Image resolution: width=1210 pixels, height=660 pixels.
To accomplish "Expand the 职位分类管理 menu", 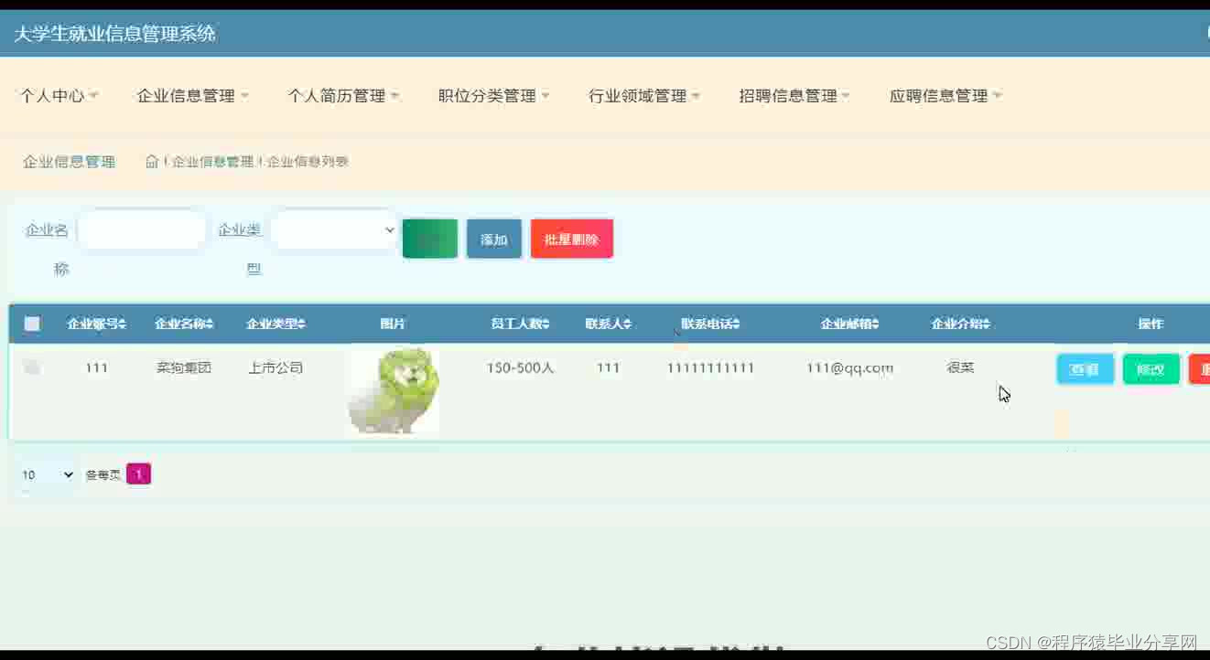I will tap(493, 96).
